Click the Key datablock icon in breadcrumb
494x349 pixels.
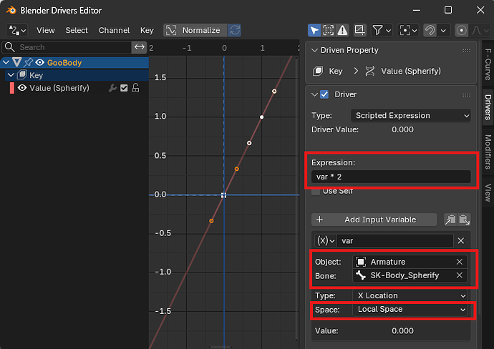click(x=318, y=71)
